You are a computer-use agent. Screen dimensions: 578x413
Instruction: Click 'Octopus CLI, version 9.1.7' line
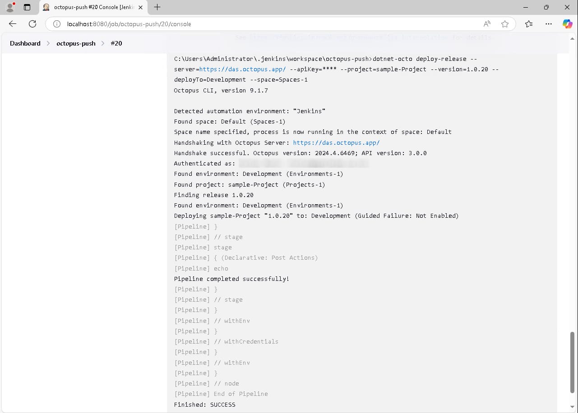[221, 90]
